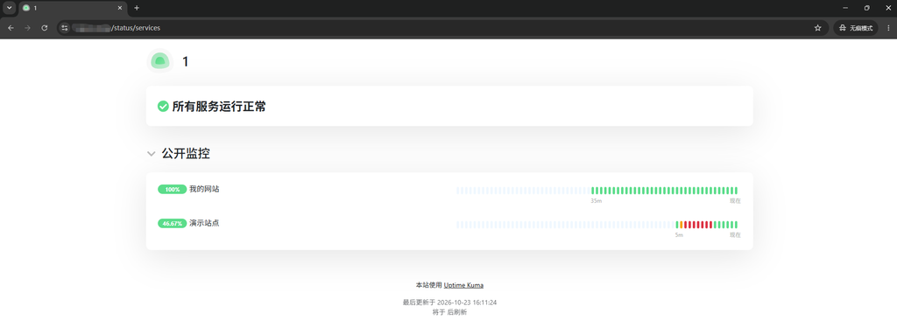Screen dimensions: 897x334
Task: Click the 所有服务运行正常 status text
Action: (219, 106)
